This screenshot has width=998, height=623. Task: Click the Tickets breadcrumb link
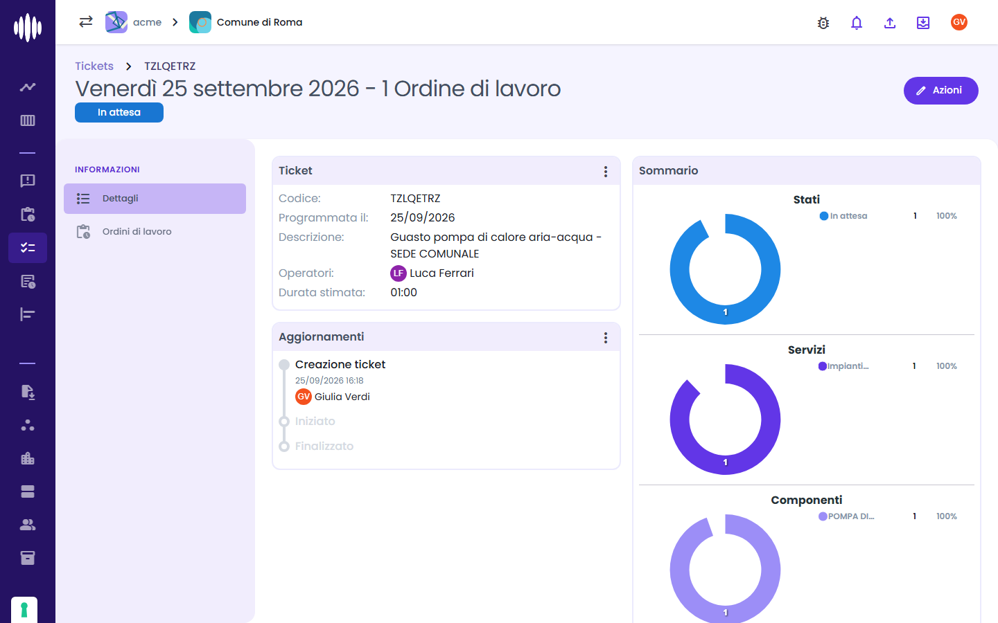(94, 66)
